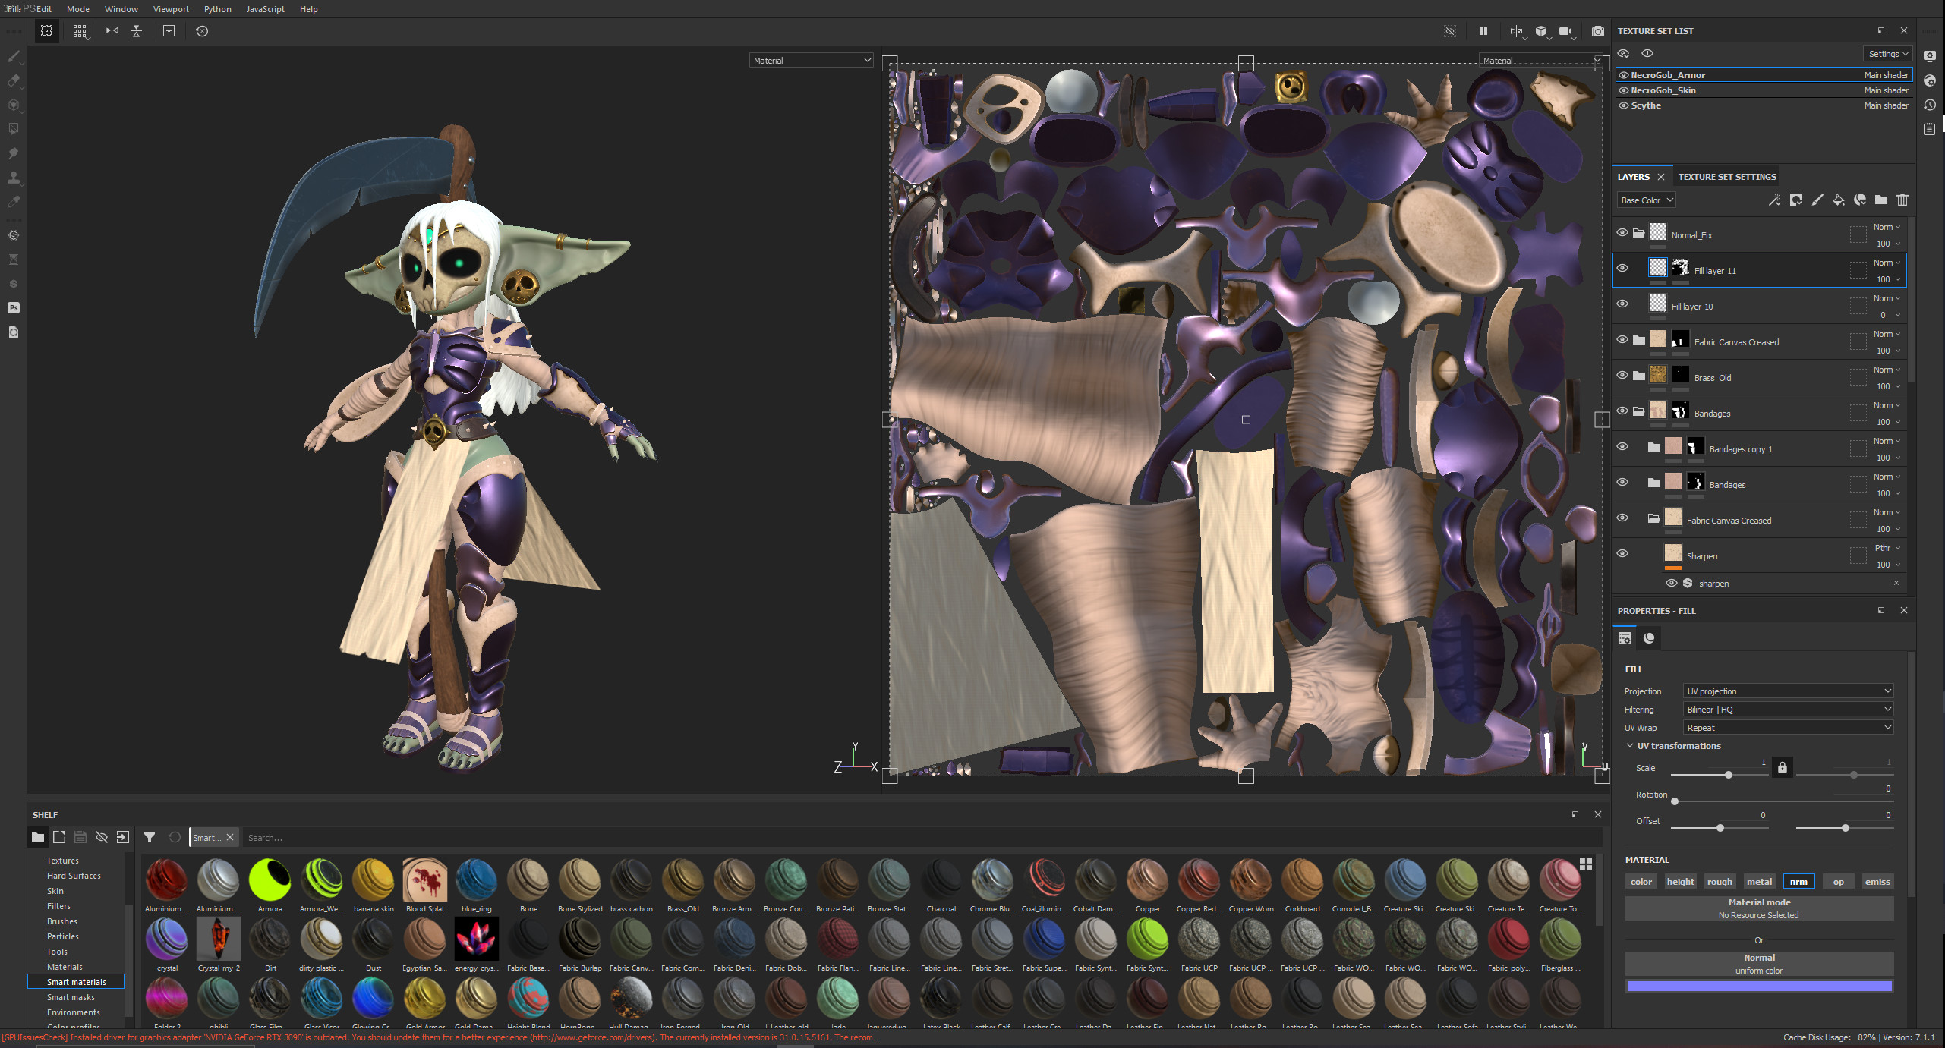Open the Base Color channel dropdown
Image resolution: width=1945 pixels, height=1048 pixels.
(1646, 200)
